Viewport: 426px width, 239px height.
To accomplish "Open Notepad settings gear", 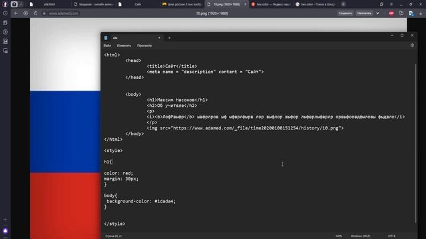I will 412,45.
